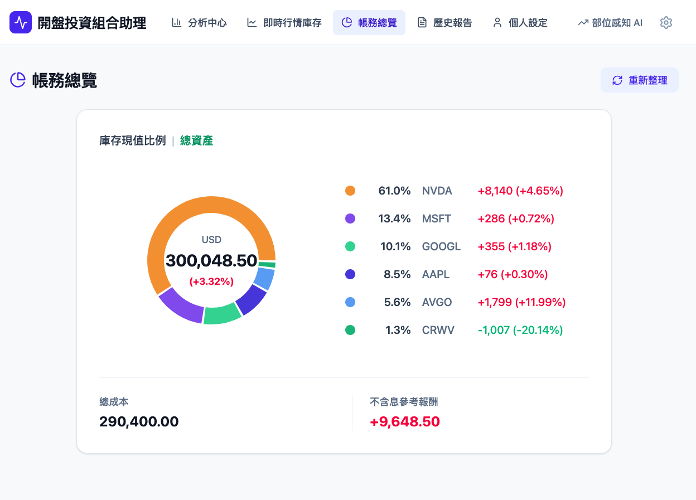Click the orange NVDA legend dot
The height and width of the screenshot is (500, 696).
coord(350,191)
